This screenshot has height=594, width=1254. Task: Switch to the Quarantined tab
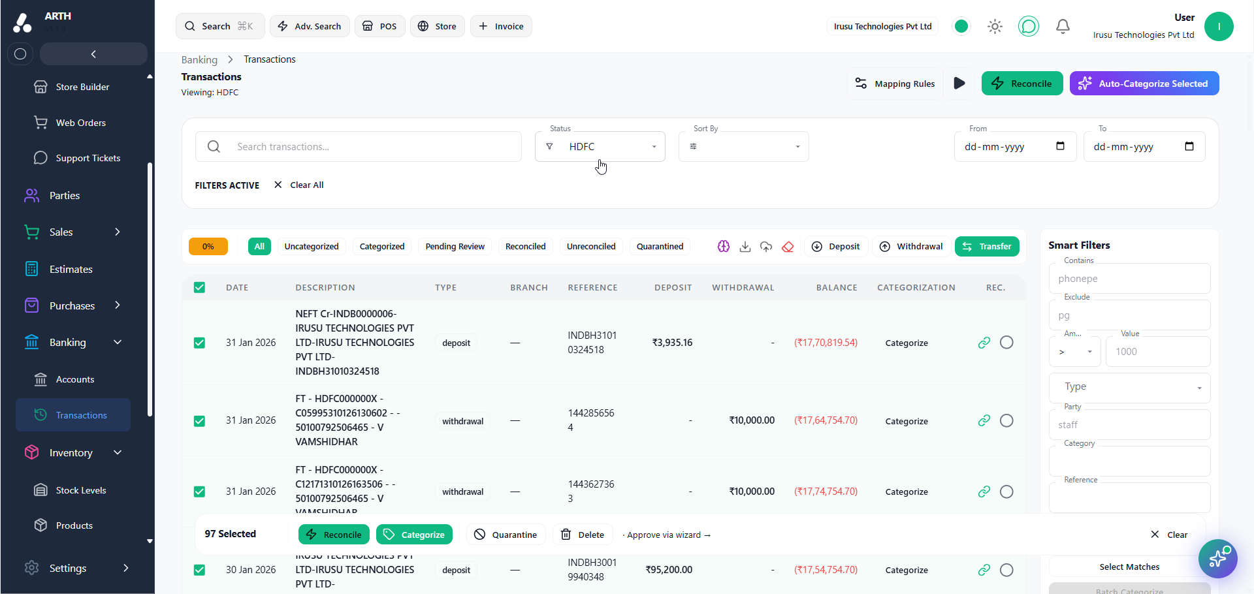point(660,246)
